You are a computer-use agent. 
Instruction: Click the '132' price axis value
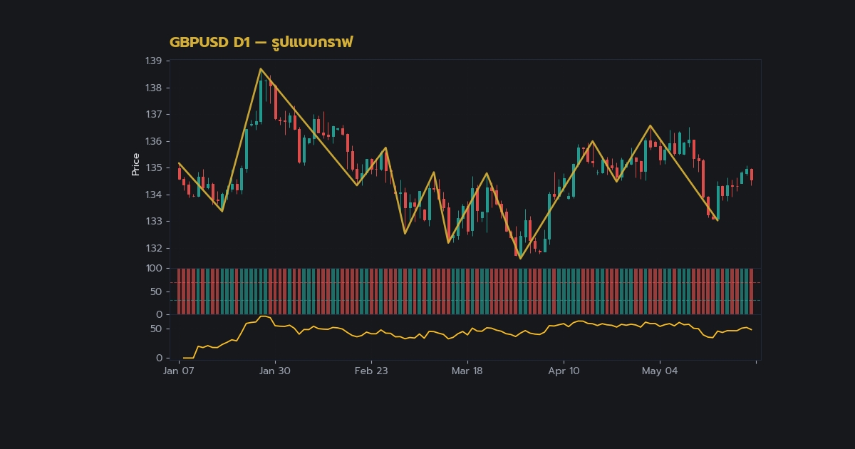(x=153, y=248)
